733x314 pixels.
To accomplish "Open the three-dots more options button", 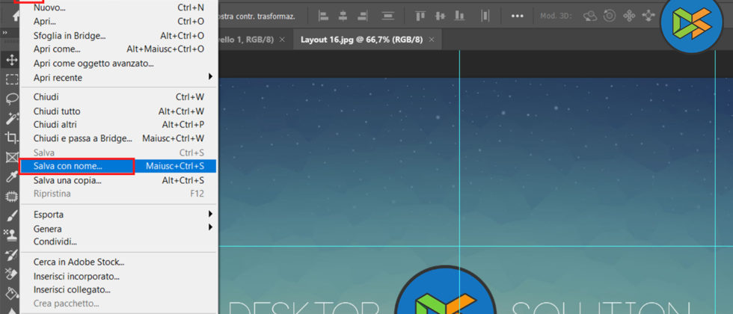I will (518, 15).
